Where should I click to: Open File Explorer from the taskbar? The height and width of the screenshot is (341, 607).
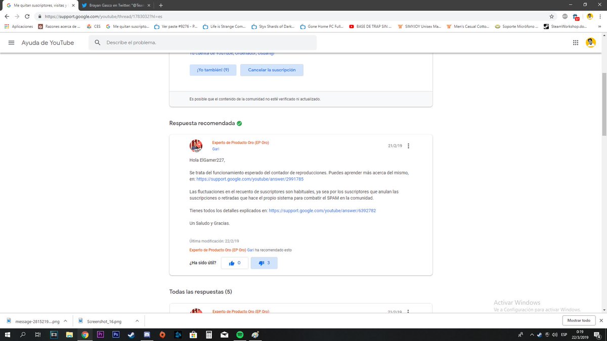click(x=69, y=334)
